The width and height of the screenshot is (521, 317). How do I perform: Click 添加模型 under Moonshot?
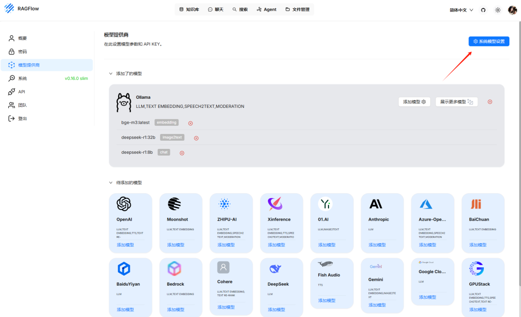coord(176,245)
